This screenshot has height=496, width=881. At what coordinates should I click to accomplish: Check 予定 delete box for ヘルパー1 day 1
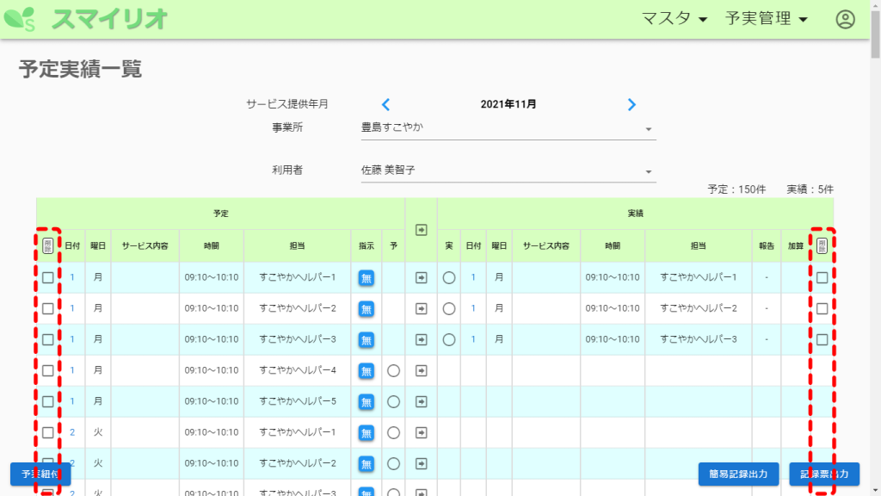click(48, 278)
